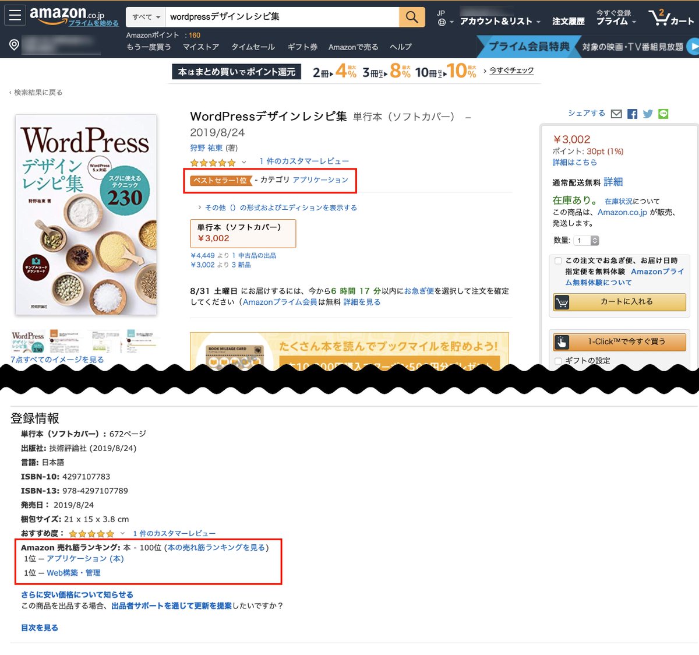
Task: Open マイストア menu item
Action: pos(201,47)
